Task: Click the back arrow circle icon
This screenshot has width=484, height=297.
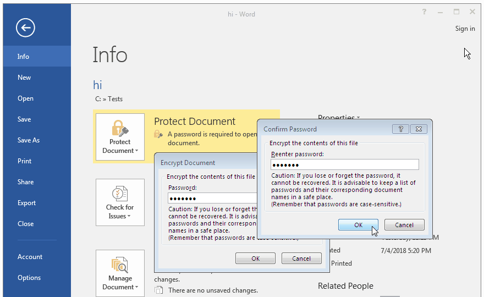Action: (25, 28)
